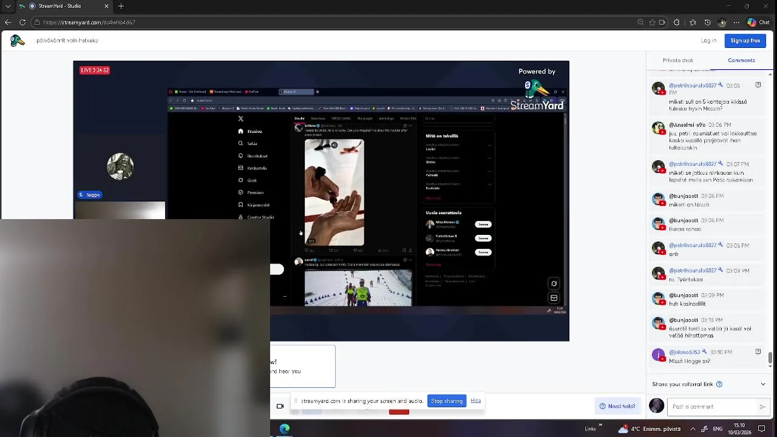This screenshot has width=777, height=437.
Task: Open Ilmoitukset in shared X sidebar
Action: tap(253, 156)
